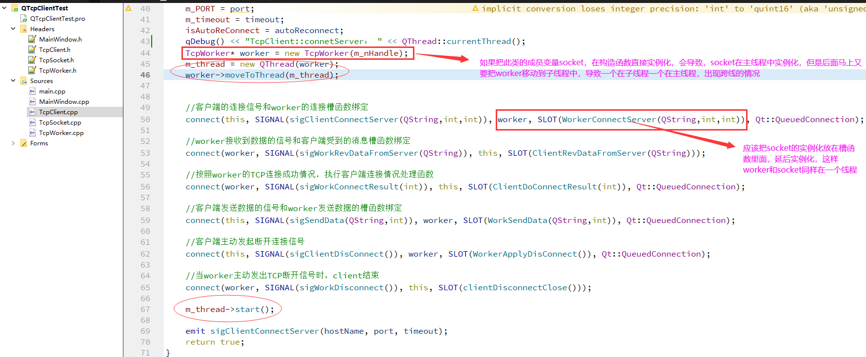866x357 pixels.
Task: Click line number 71 in the gutter
Action: coord(145,353)
